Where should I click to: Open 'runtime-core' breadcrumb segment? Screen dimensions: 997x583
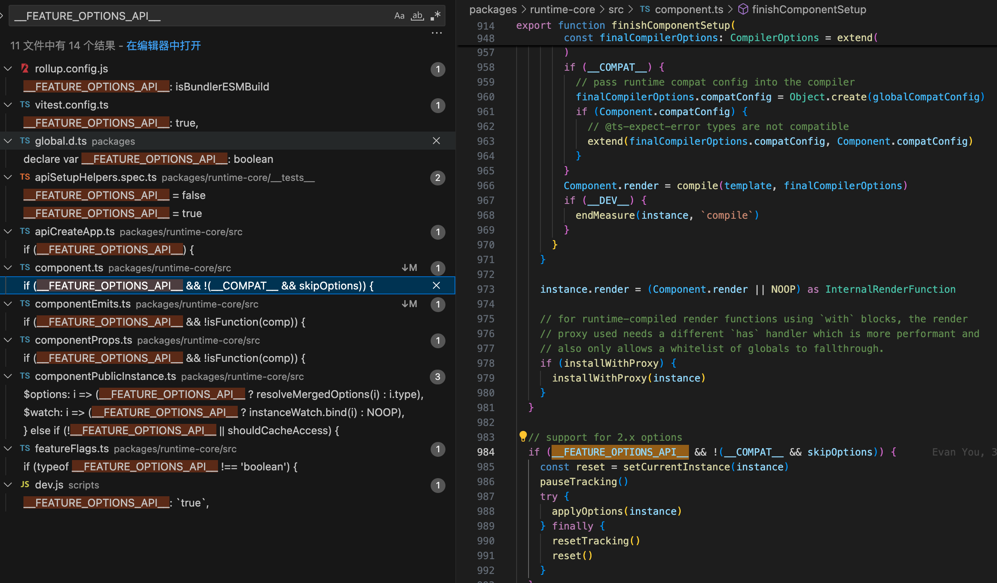pos(562,9)
